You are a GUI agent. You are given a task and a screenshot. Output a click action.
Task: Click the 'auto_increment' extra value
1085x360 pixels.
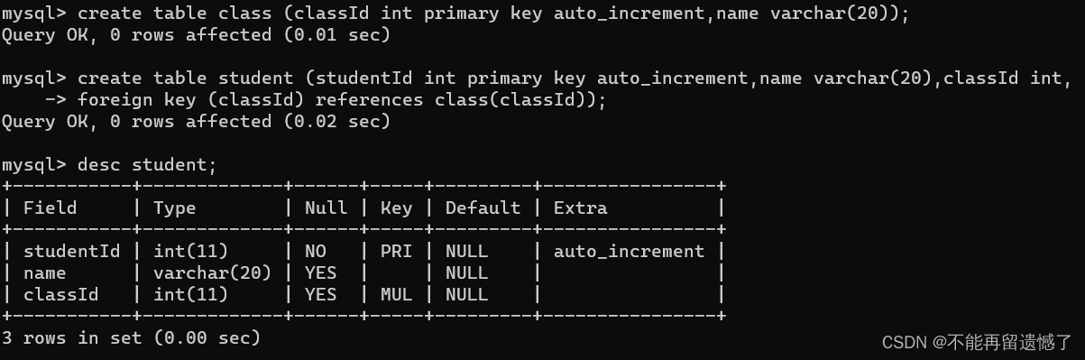[630, 251]
